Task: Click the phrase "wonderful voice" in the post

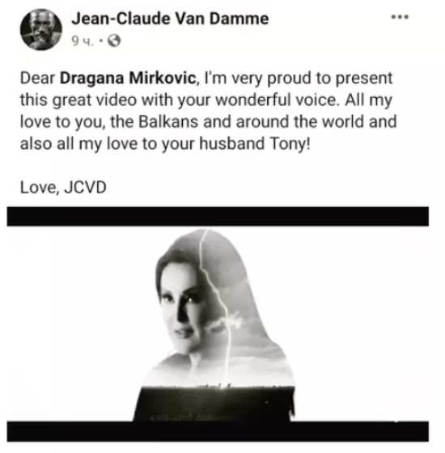Action: pyautogui.click(x=276, y=100)
